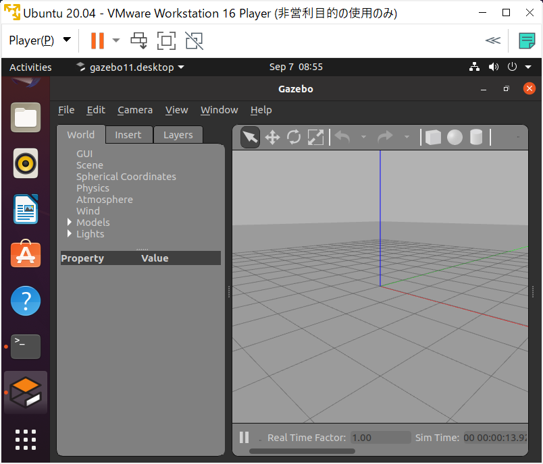
Task: Click the redo arrow in Gazebo toolbar
Action: pyautogui.click(x=385, y=138)
